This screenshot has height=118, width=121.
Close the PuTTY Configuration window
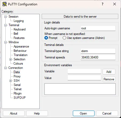[115, 4]
